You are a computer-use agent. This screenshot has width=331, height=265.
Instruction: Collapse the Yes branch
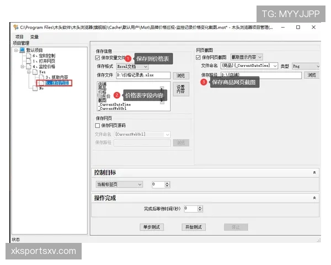pyautogui.click(x=29, y=72)
